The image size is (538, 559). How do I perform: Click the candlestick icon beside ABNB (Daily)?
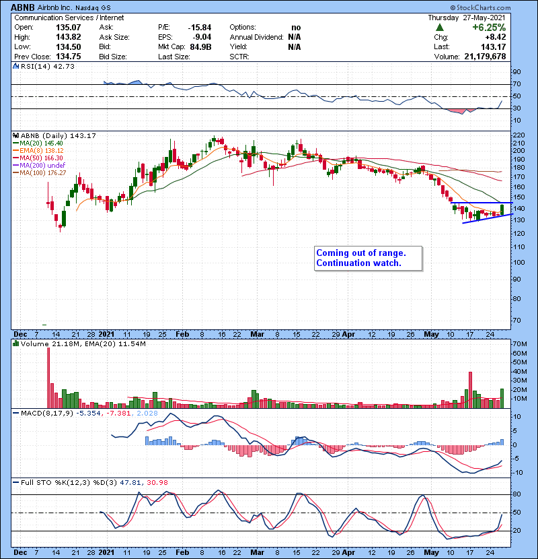[x=15, y=135]
